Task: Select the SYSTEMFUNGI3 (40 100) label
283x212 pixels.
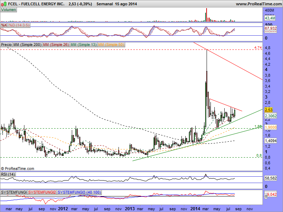Action: point(79,192)
